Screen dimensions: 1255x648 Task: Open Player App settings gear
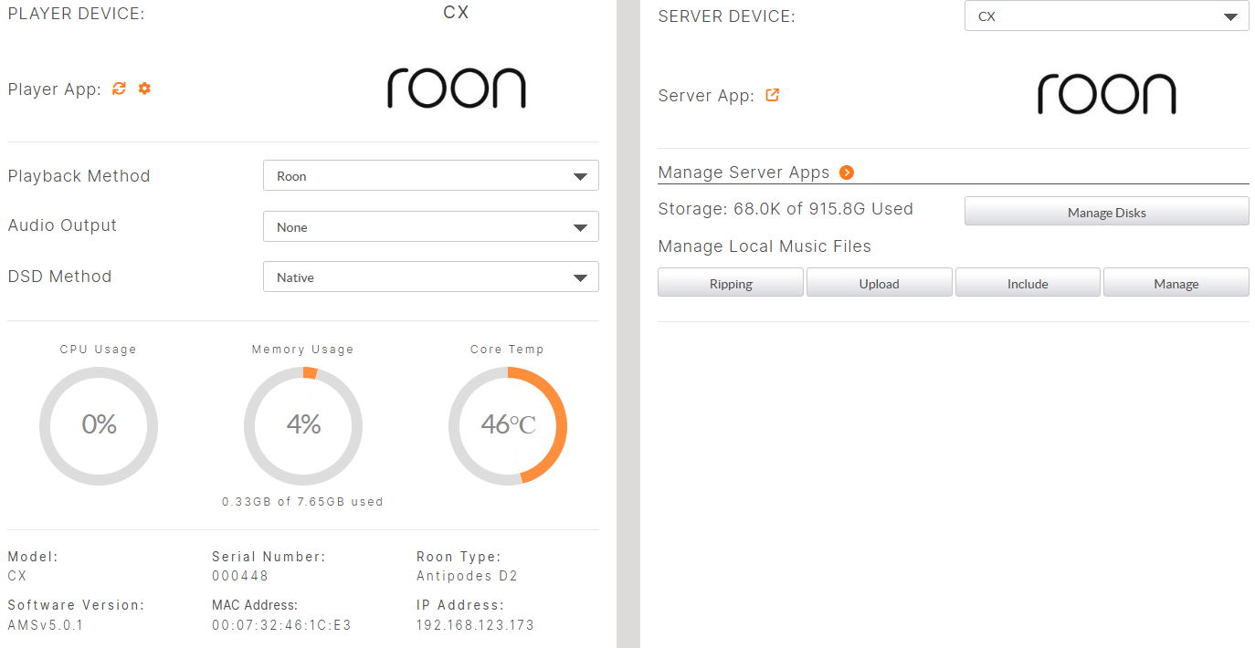[144, 89]
